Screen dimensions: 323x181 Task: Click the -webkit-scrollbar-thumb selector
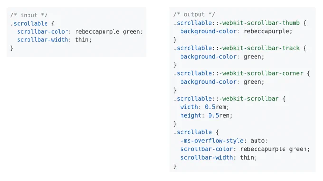(x=259, y=23)
